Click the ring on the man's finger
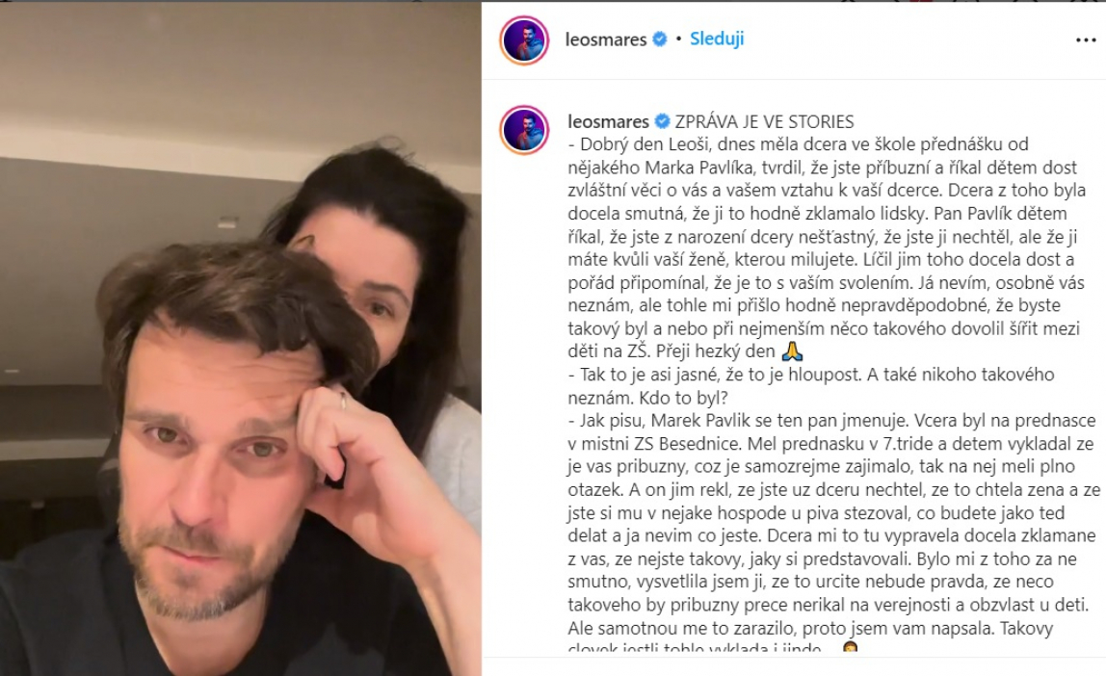This screenshot has width=1106, height=676. (x=344, y=402)
